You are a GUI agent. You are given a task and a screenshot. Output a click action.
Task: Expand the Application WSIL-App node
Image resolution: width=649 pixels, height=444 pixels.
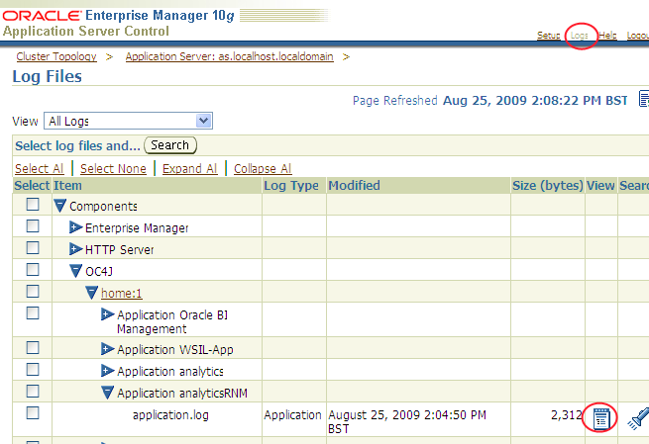tap(108, 349)
